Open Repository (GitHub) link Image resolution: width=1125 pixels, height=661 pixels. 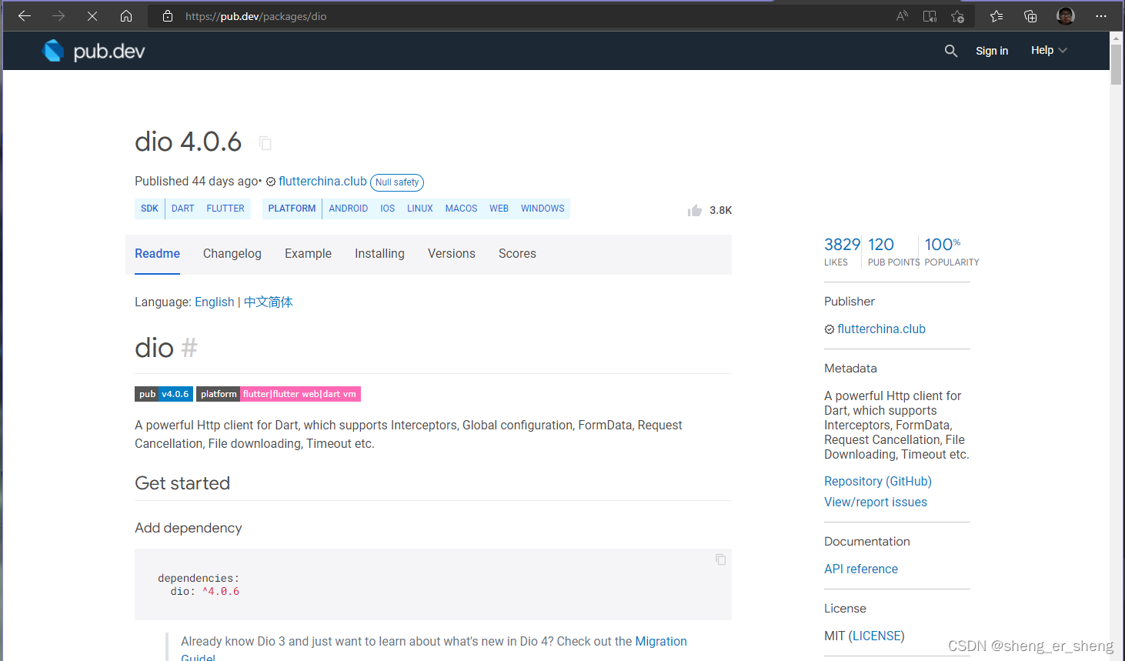878,482
